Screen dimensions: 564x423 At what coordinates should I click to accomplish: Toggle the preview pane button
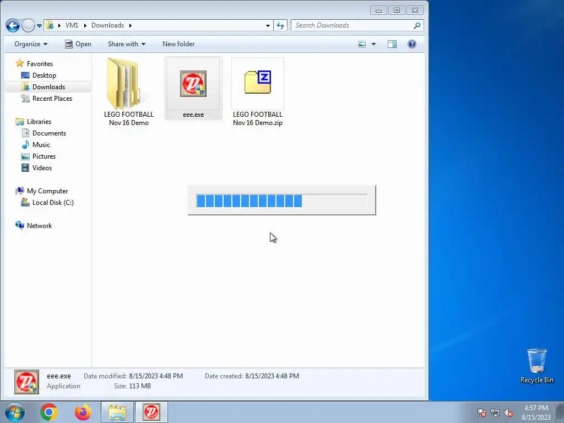pos(392,44)
